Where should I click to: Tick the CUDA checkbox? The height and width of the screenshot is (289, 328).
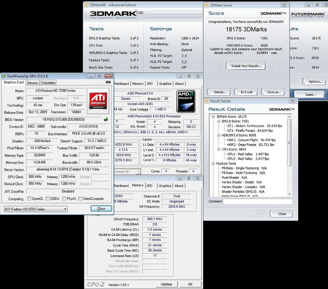click(x=47, y=199)
